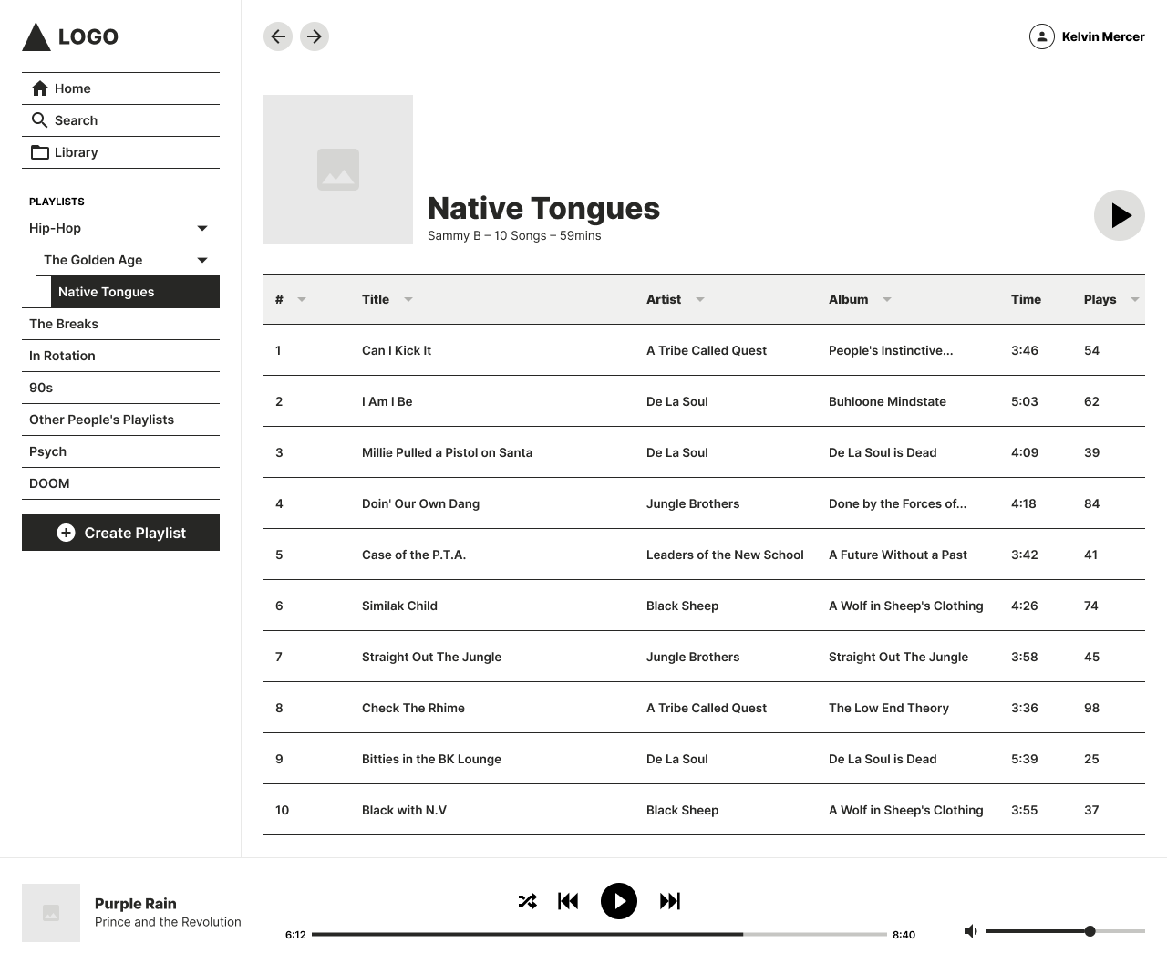Seek within the track progress bar

[x=599, y=934]
